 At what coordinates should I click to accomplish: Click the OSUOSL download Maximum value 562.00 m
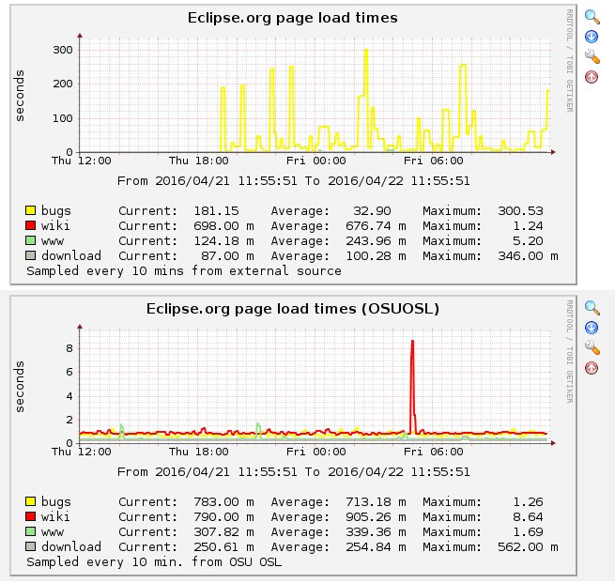pyautogui.click(x=528, y=547)
